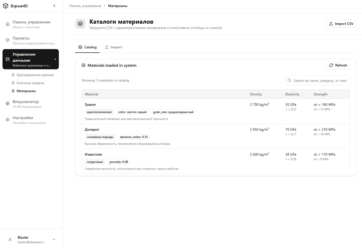Click the Blaster user avatar icon
362x248 pixels.
pos(10,240)
